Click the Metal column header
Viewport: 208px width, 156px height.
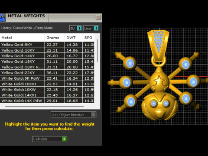coord(22,38)
